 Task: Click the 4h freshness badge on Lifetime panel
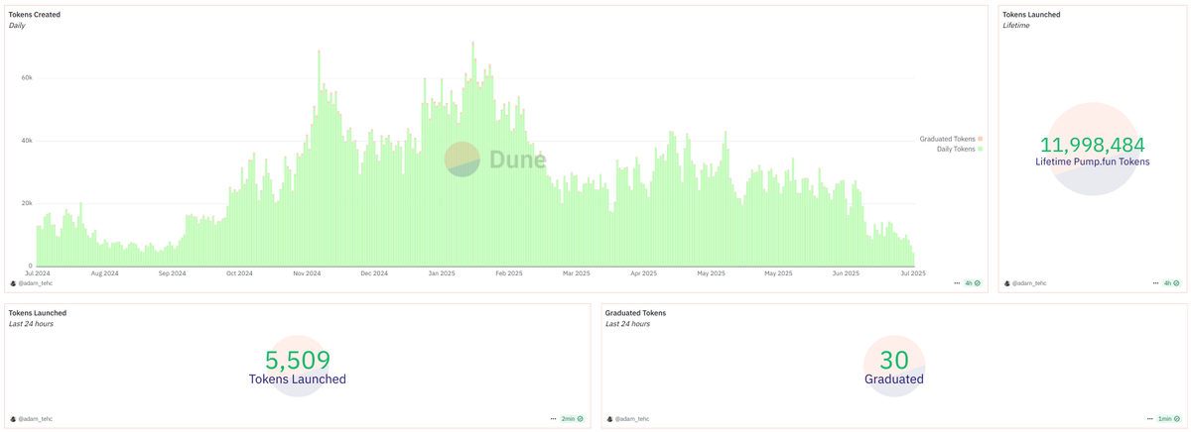1172,283
